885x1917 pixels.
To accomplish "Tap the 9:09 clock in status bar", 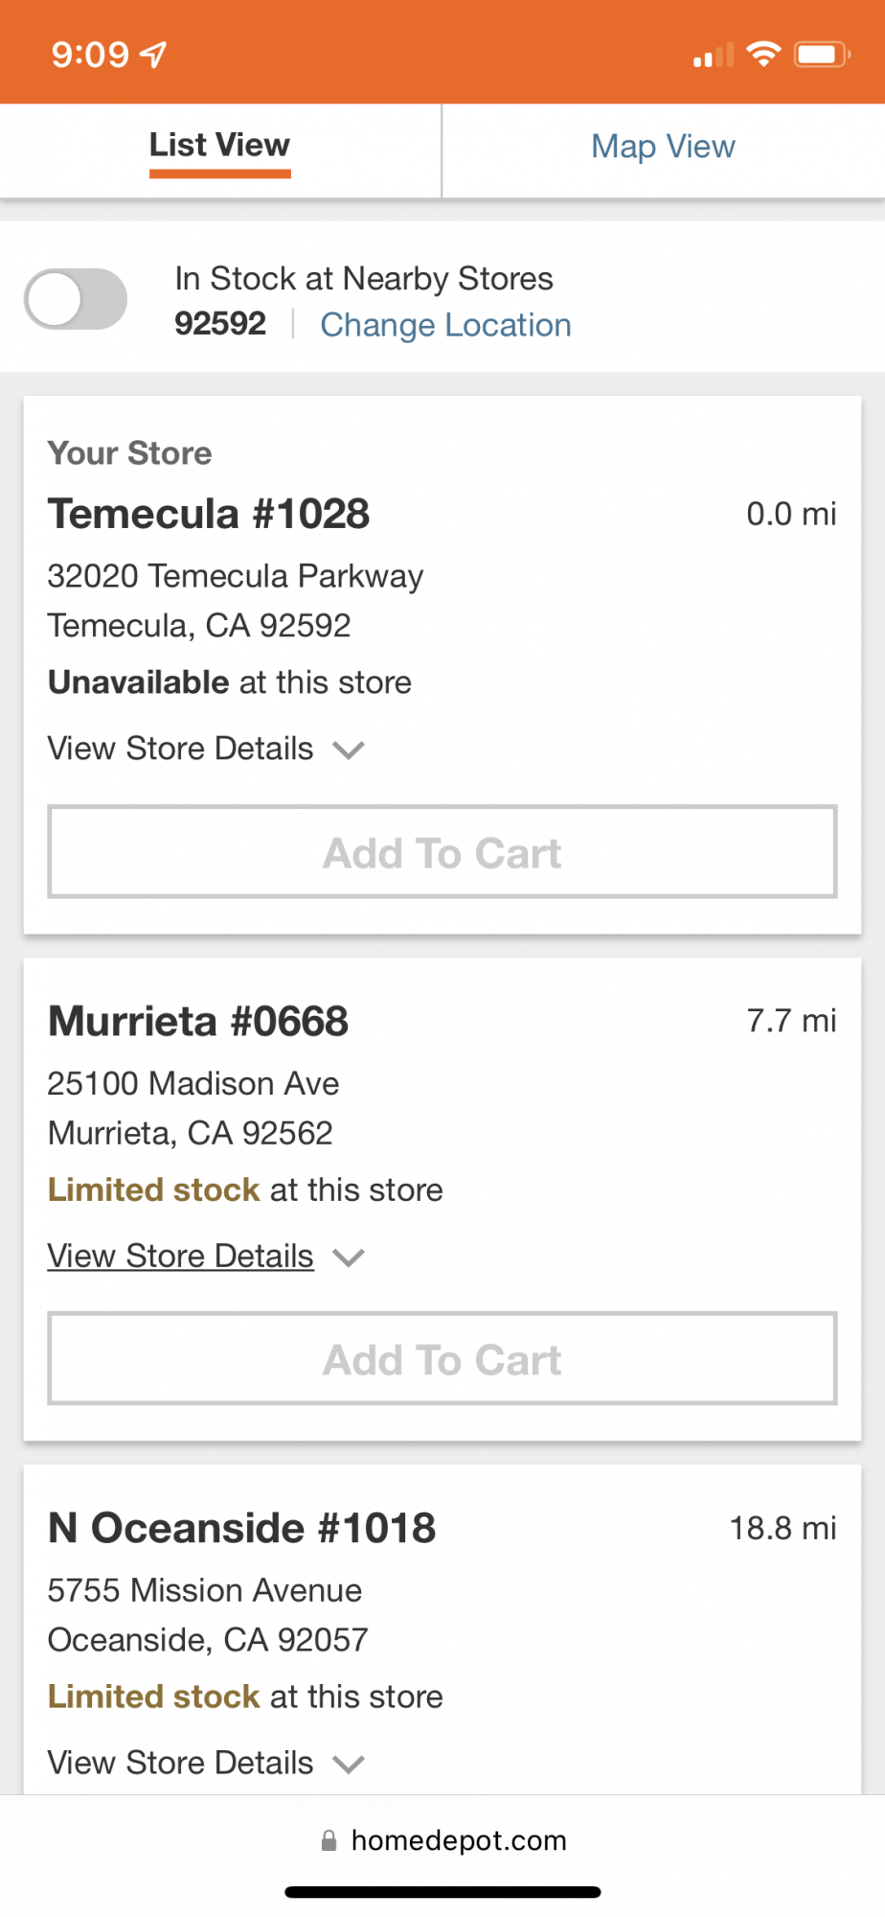I will pyautogui.click(x=90, y=55).
